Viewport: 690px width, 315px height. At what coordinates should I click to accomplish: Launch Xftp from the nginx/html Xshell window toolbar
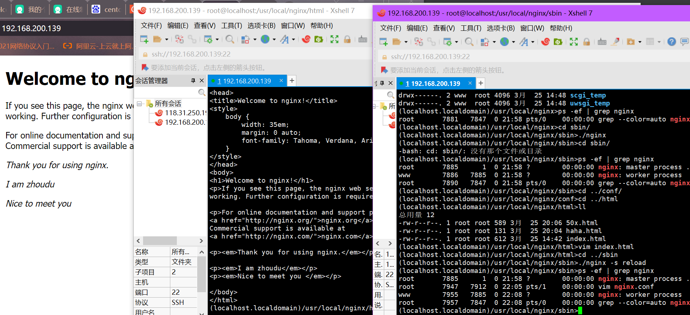pos(318,39)
